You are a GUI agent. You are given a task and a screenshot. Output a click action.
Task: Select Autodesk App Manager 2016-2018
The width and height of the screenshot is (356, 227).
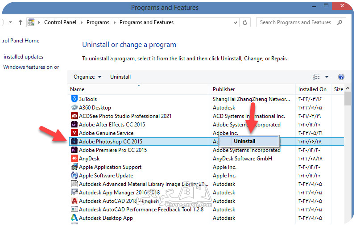[x=119, y=193]
